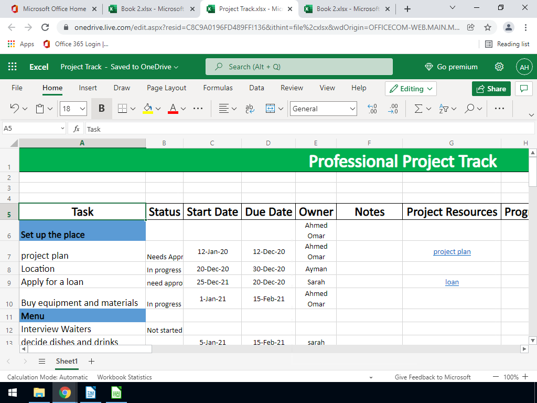Click the Paste clipboard icon
Viewport: 537px width, 403px height.
[40, 109]
